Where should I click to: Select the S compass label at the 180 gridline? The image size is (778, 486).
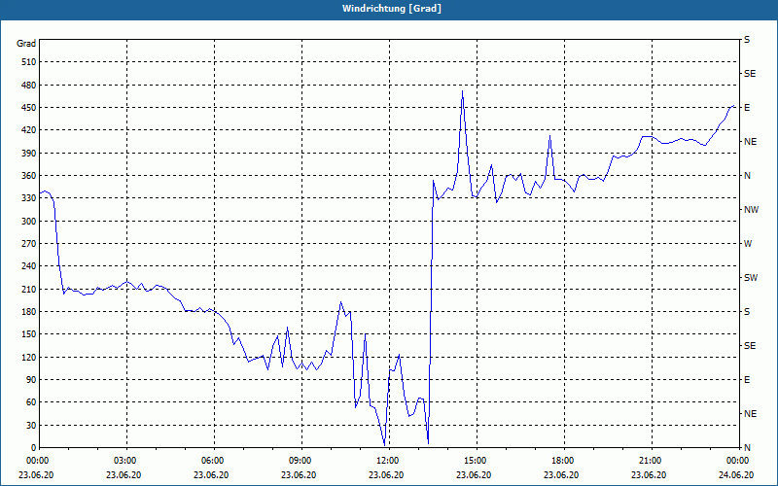point(747,312)
